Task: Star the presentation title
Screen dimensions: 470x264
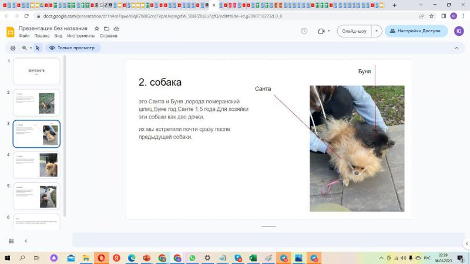Action: 97,28
